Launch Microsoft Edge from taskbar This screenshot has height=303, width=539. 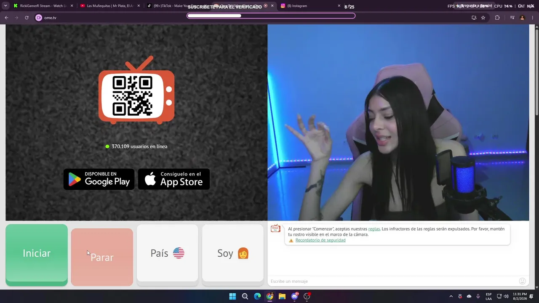pos(257,296)
